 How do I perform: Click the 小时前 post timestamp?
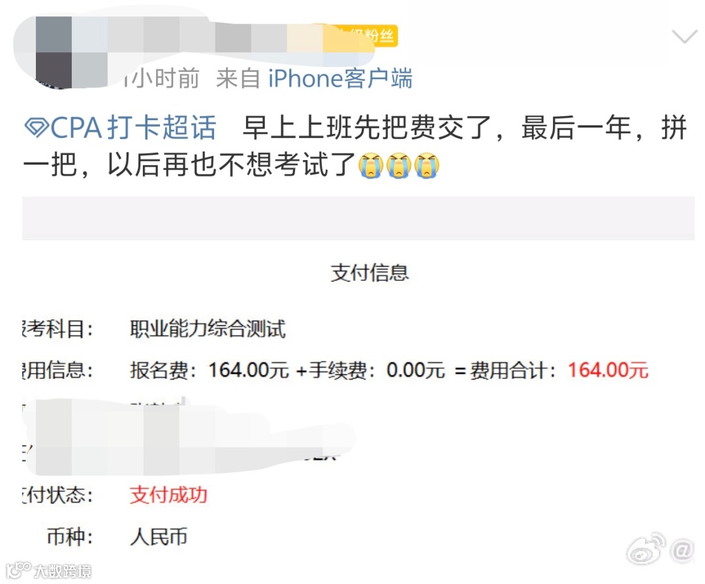[162, 79]
